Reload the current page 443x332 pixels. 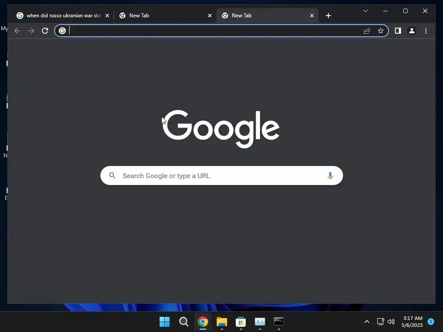pyautogui.click(x=45, y=31)
